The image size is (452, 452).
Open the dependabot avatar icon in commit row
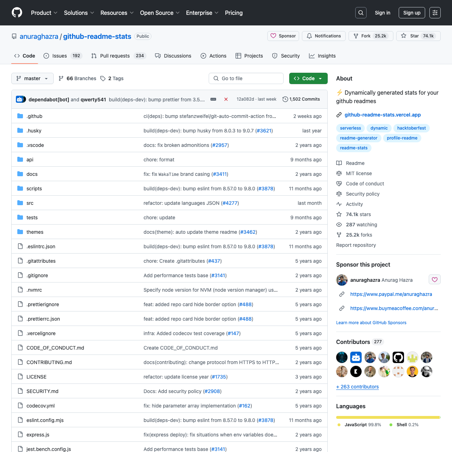(x=19, y=99)
